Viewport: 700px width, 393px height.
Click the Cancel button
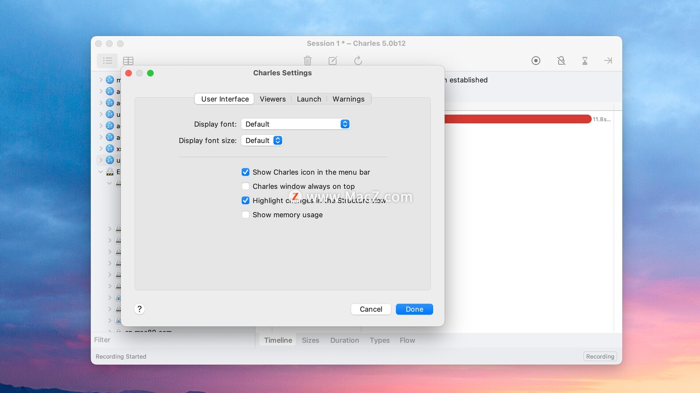click(x=370, y=309)
